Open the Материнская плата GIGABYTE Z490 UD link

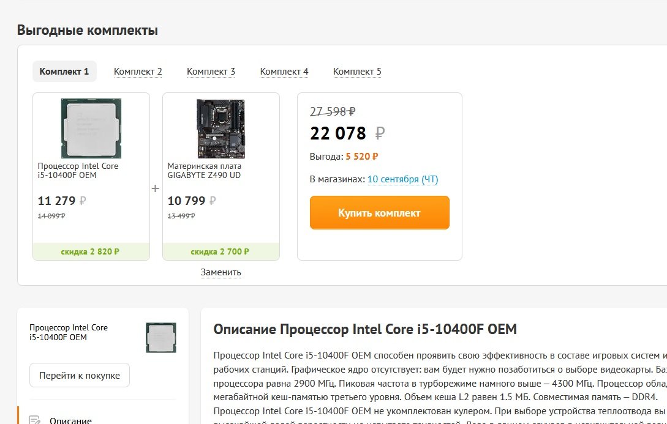pyautogui.click(x=205, y=171)
